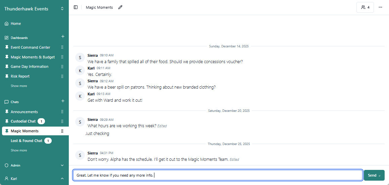The width and height of the screenshot is (389, 185).
Task: Open the three-dot more options menu
Action: [380, 7]
